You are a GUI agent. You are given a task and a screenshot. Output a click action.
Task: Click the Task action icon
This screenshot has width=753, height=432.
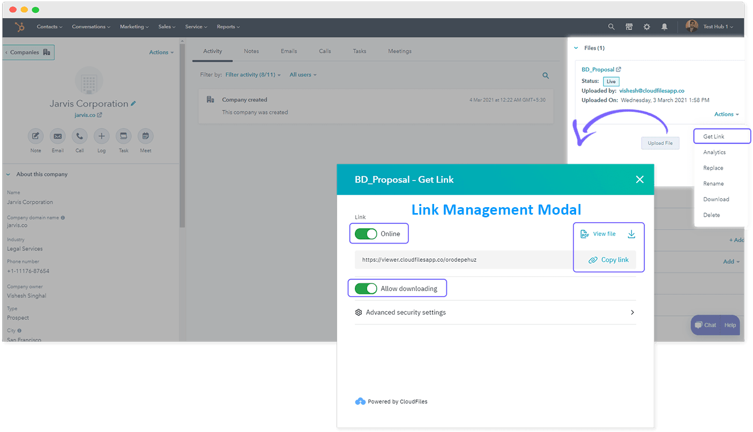pos(123,136)
